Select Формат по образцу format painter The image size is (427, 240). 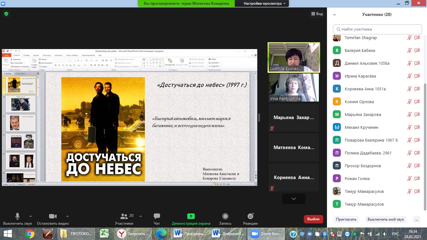20,67
